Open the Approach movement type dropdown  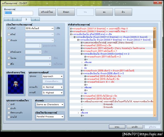click(x=53, y=76)
